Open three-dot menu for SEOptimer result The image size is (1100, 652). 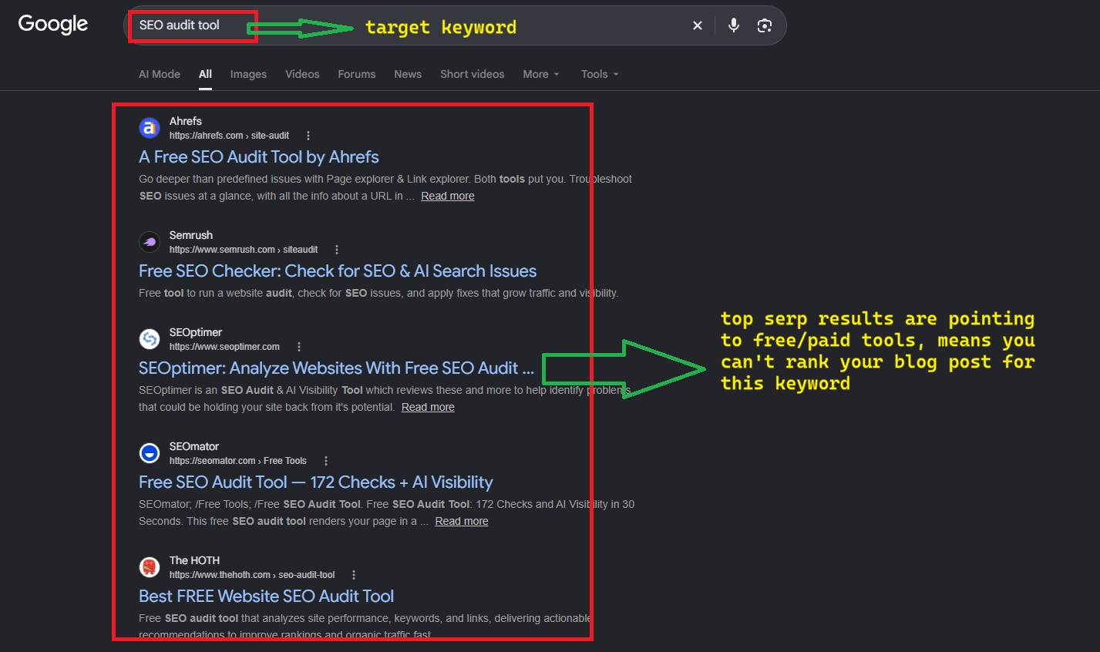coord(299,347)
